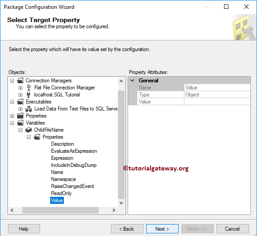Select the RaiseChangedEvent property
Viewport: 257px width, 236px height.
tap(73, 186)
